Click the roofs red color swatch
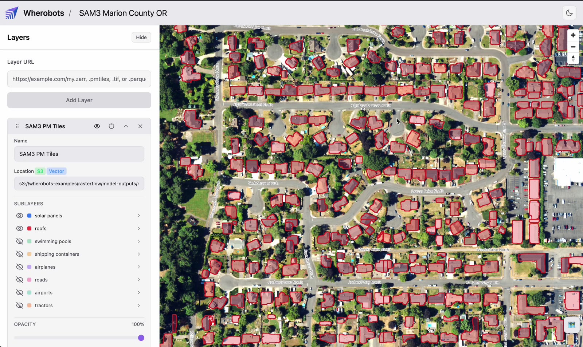 point(29,228)
